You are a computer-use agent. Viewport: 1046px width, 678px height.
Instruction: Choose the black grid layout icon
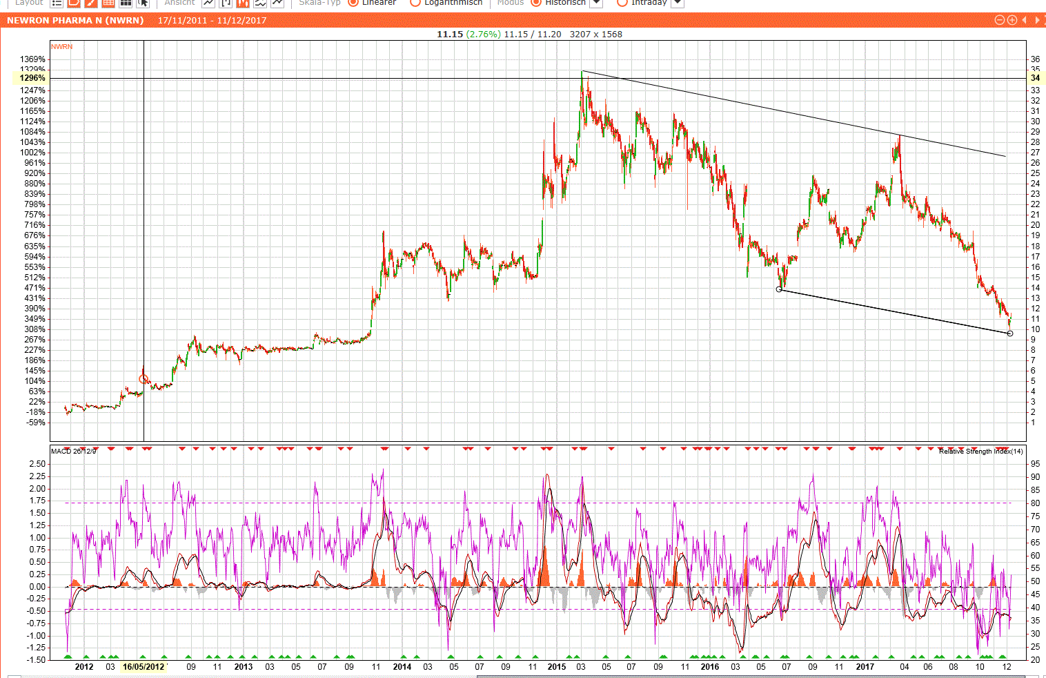(126, 3)
